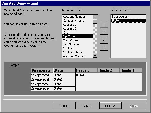This screenshot has height=113, width=151.
Task: Go back with the Back button
Action: [x=88, y=106]
